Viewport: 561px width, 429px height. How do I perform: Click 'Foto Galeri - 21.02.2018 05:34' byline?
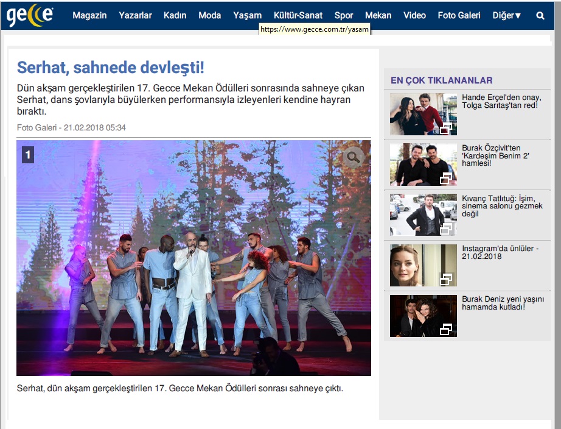[71, 127]
